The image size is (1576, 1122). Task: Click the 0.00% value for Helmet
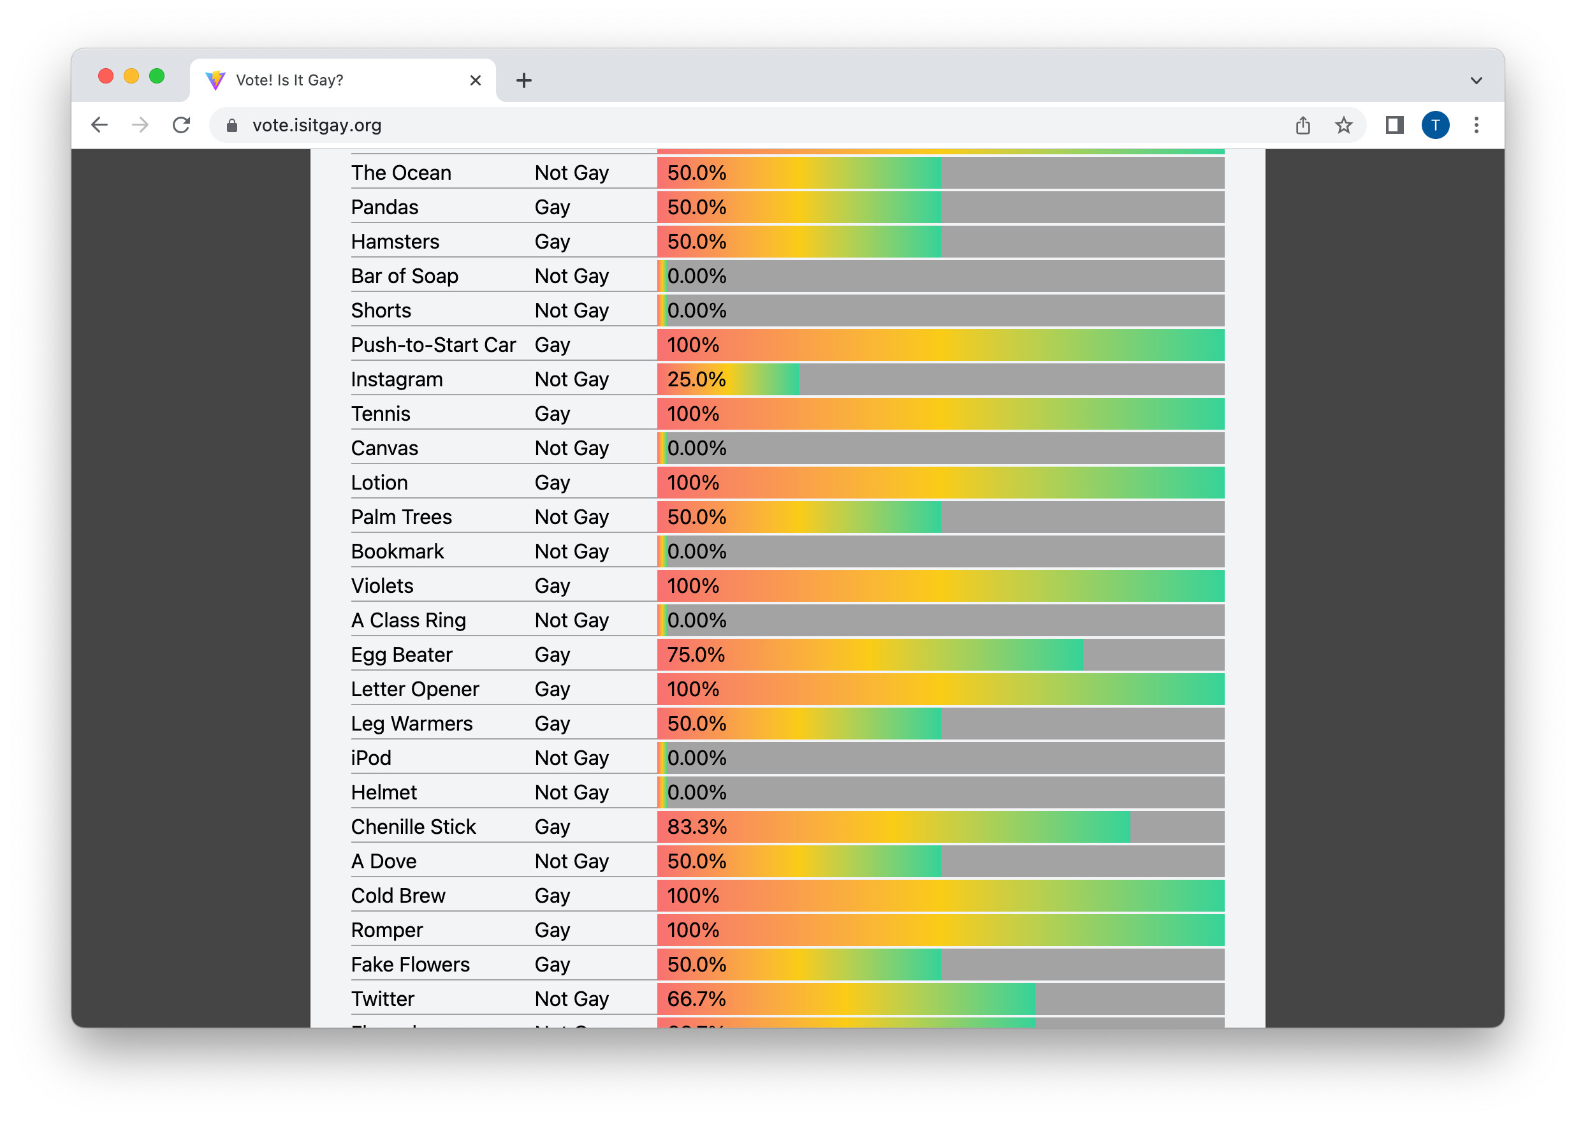tap(696, 792)
